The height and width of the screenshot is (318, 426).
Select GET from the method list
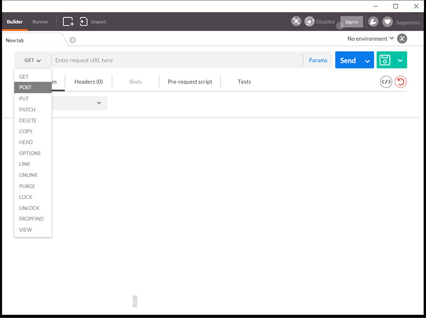(x=33, y=77)
